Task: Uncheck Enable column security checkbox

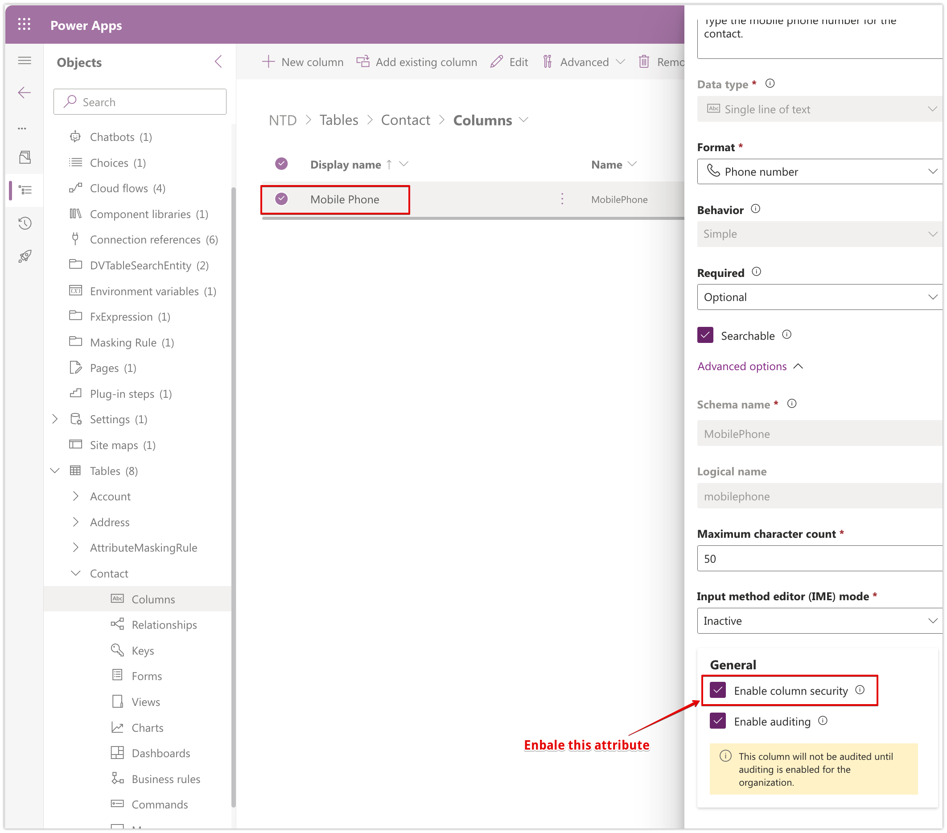Action: point(718,690)
